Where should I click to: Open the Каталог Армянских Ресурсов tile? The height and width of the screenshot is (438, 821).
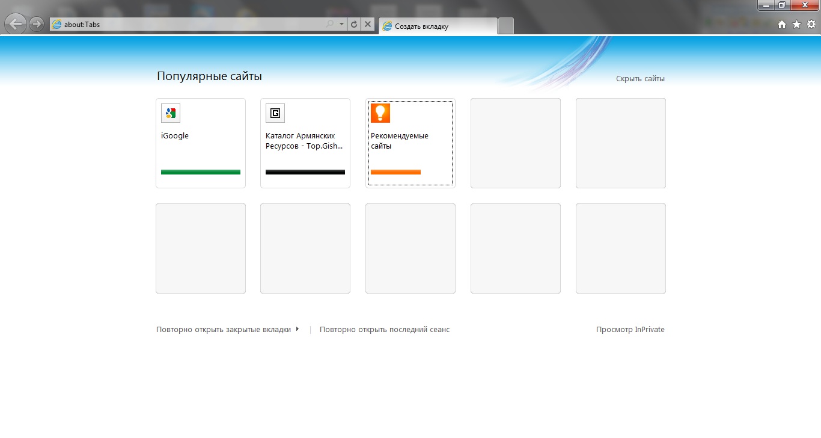tap(305, 143)
